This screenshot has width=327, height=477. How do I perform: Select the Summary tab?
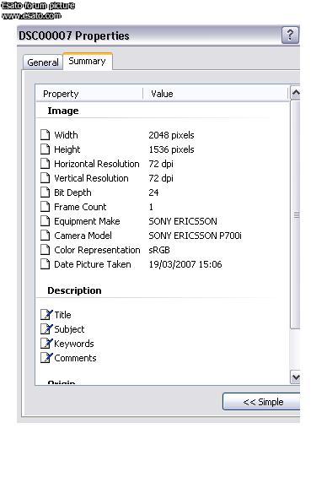point(87,61)
